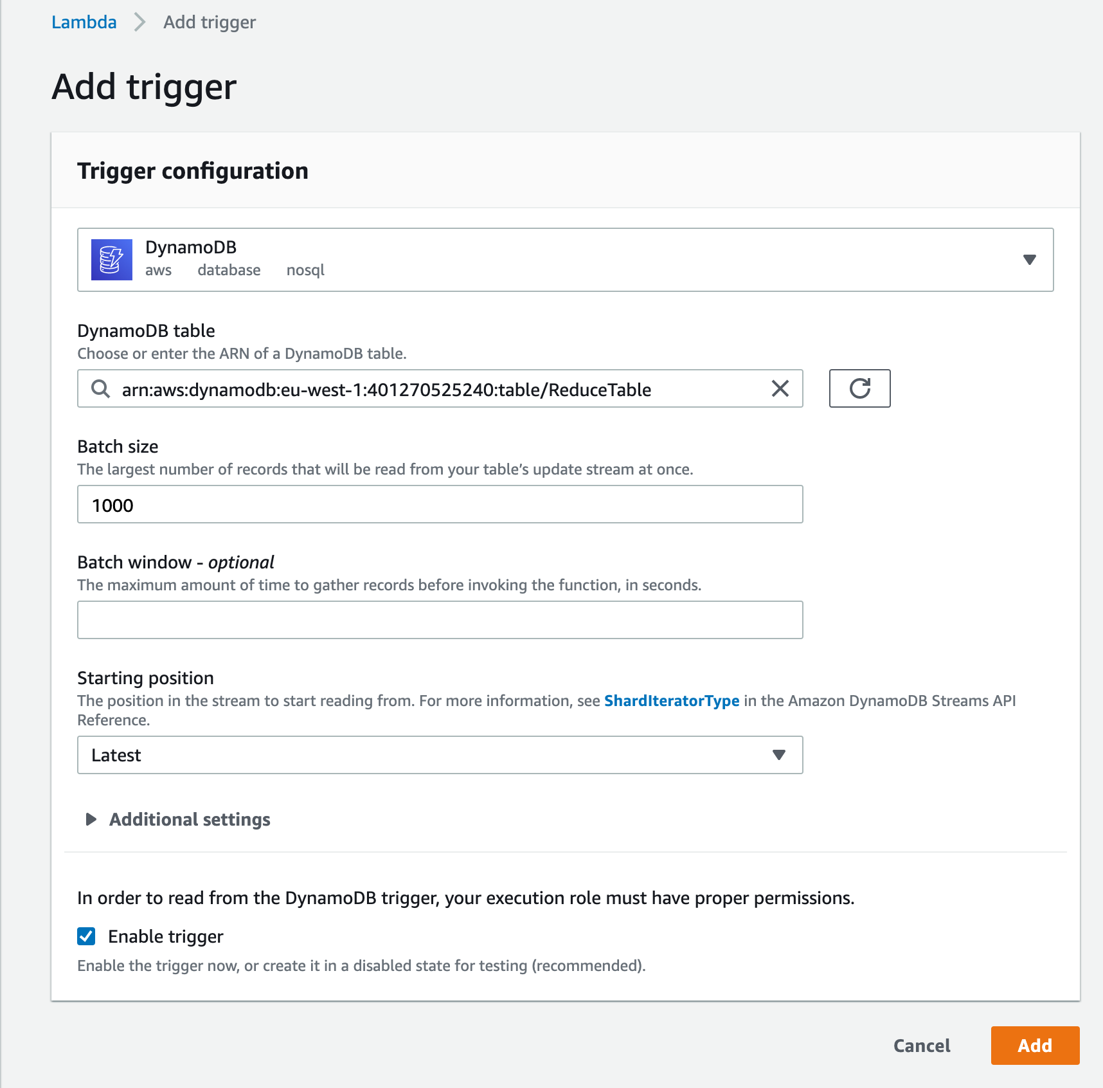Viewport: 1103px width, 1088px height.
Task: Go to Lambda breadcrumb link
Action: 84,23
